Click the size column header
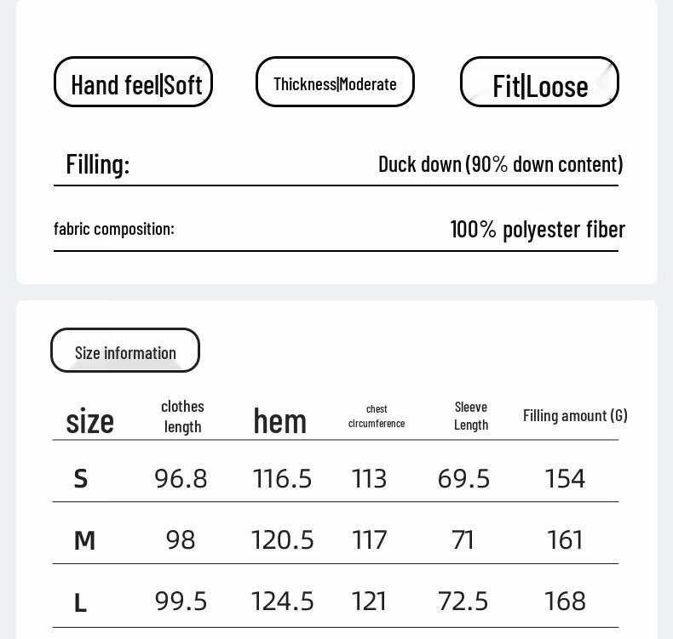 point(89,420)
